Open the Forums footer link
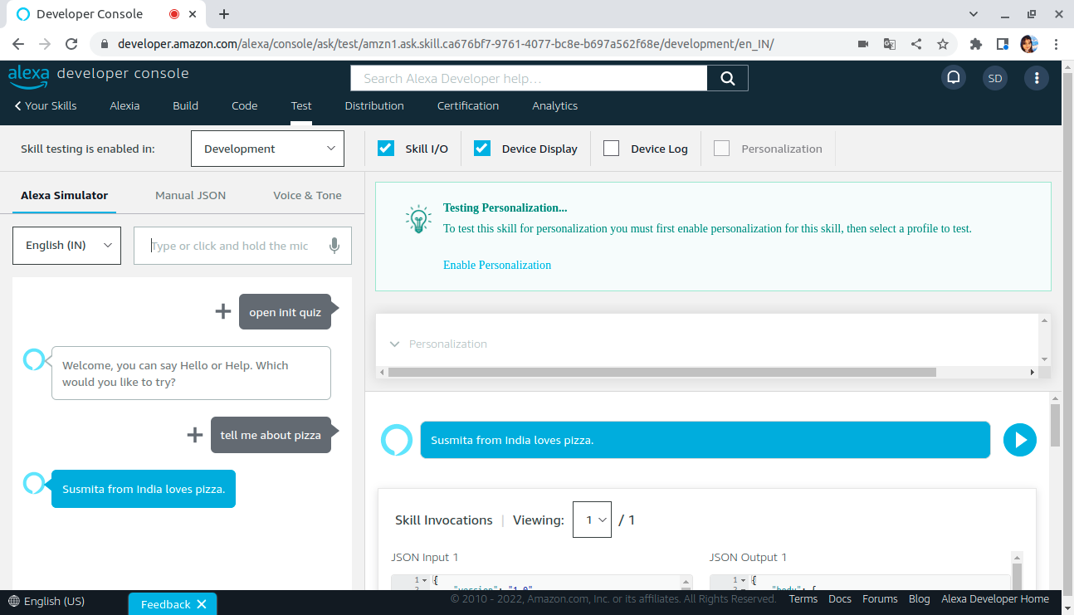This screenshot has height=615, width=1074. click(x=880, y=598)
